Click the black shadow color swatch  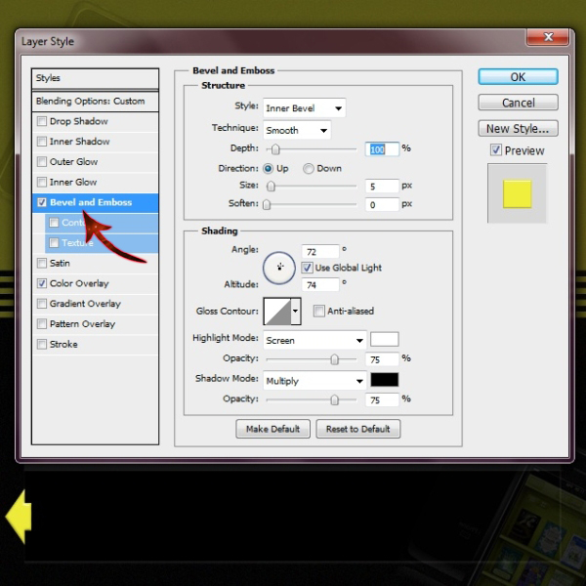pos(384,380)
